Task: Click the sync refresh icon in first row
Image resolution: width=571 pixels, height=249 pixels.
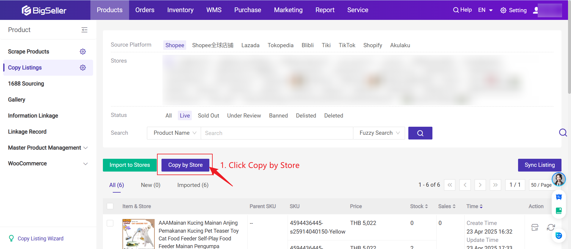Action: click(551, 228)
